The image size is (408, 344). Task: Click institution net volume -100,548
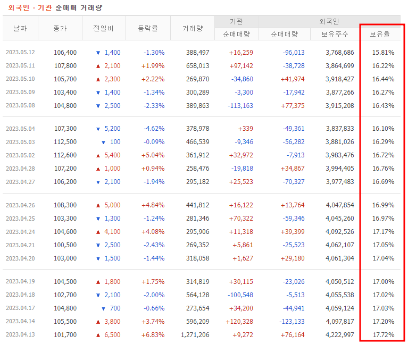pyautogui.click(x=240, y=295)
